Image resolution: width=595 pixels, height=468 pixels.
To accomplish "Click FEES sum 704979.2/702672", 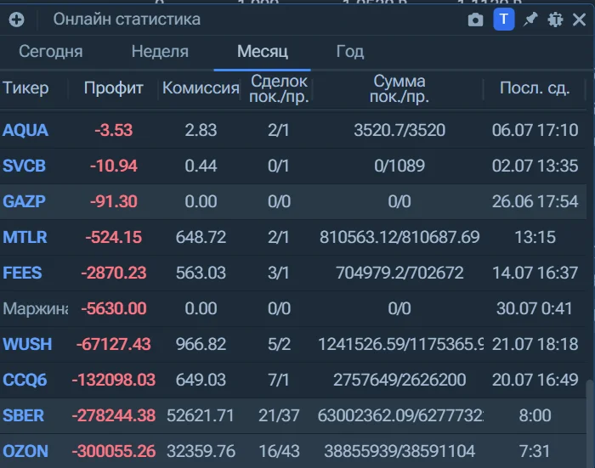I will [x=399, y=273].
